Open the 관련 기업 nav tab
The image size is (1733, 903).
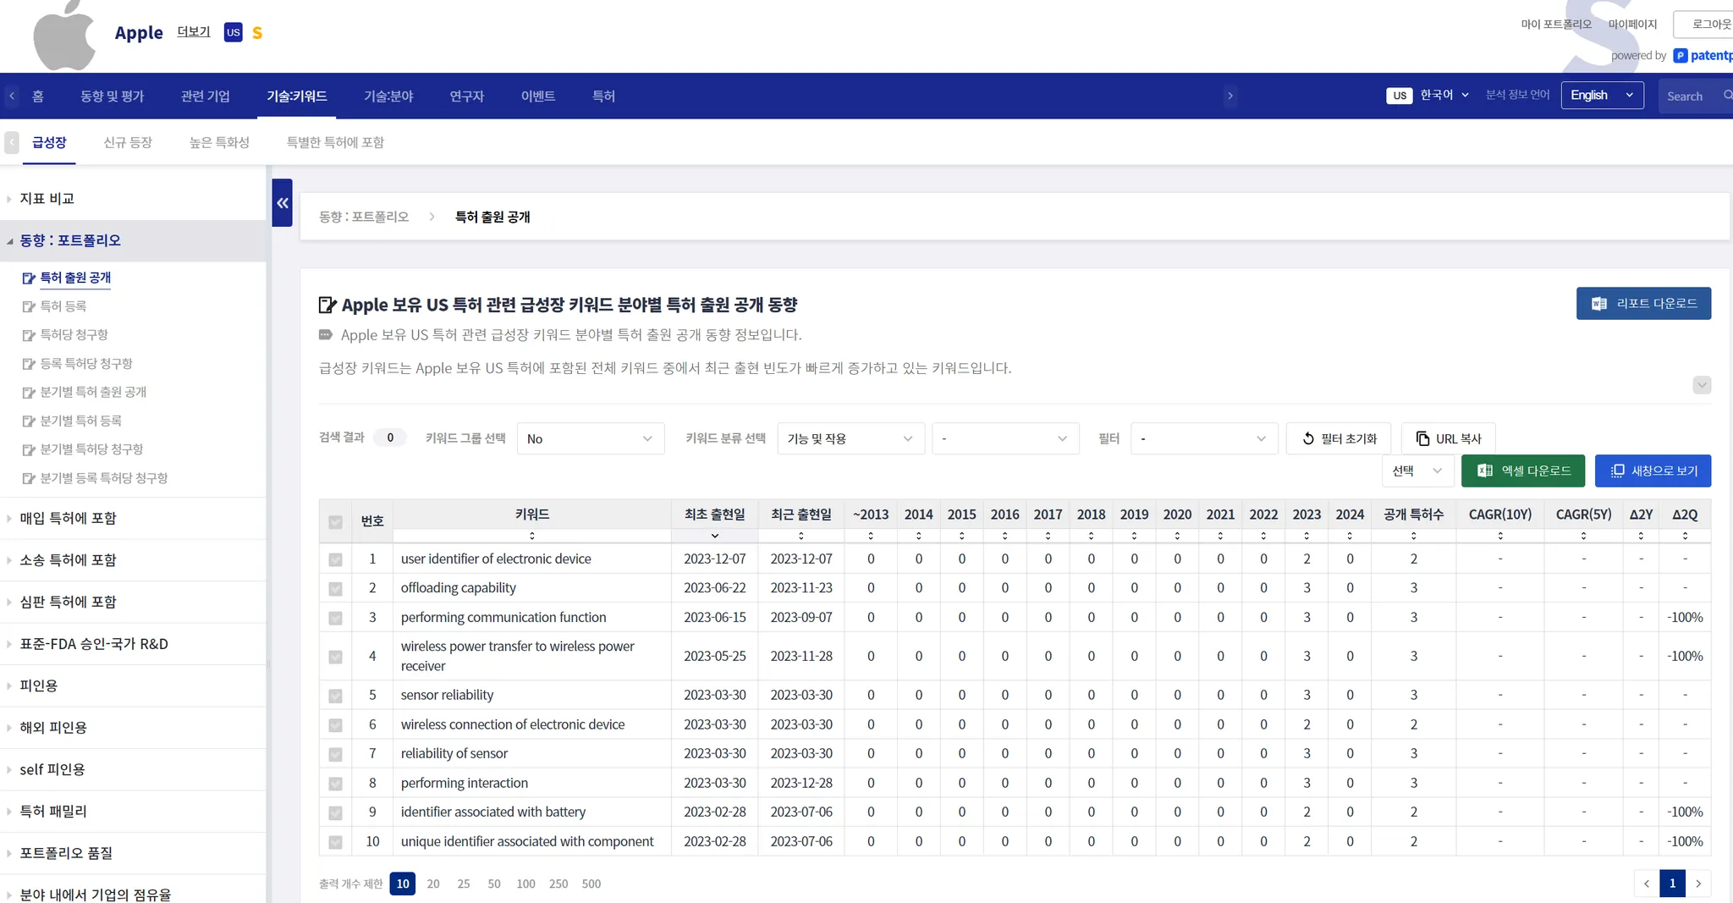coord(206,96)
